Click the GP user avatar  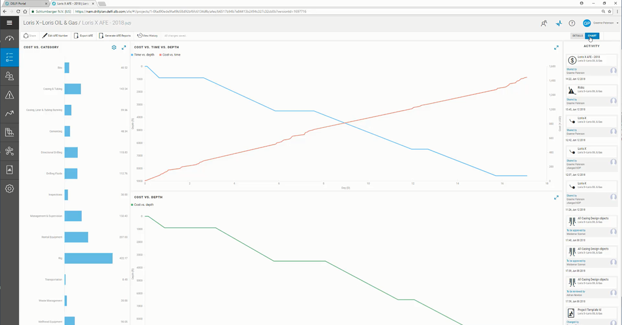(x=587, y=23)
